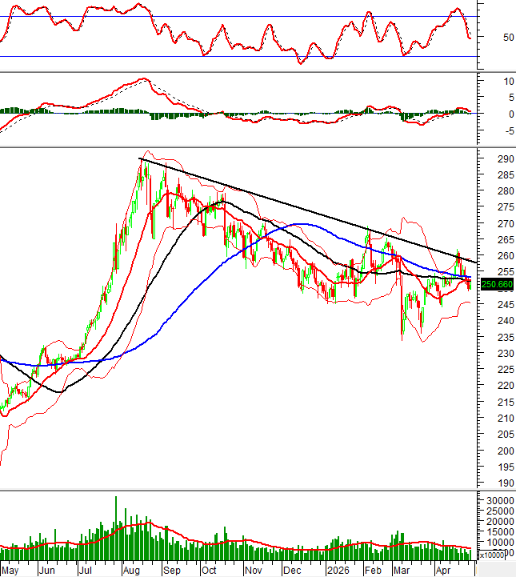The height and width of the screenshot is (577, 516).
Task: Click the Feb label on the time axis
Action: (x=373, y=571)
